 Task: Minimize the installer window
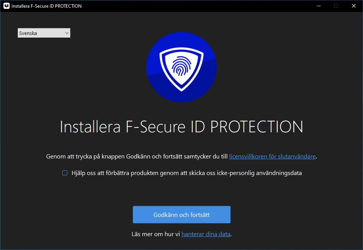click(318, 6)
